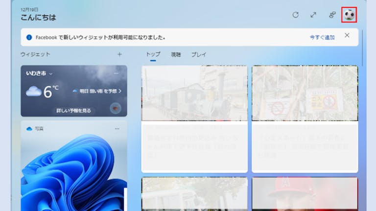Click 詳しい予報を見る button
Screen dimensions: 376x211
(73, 111)
